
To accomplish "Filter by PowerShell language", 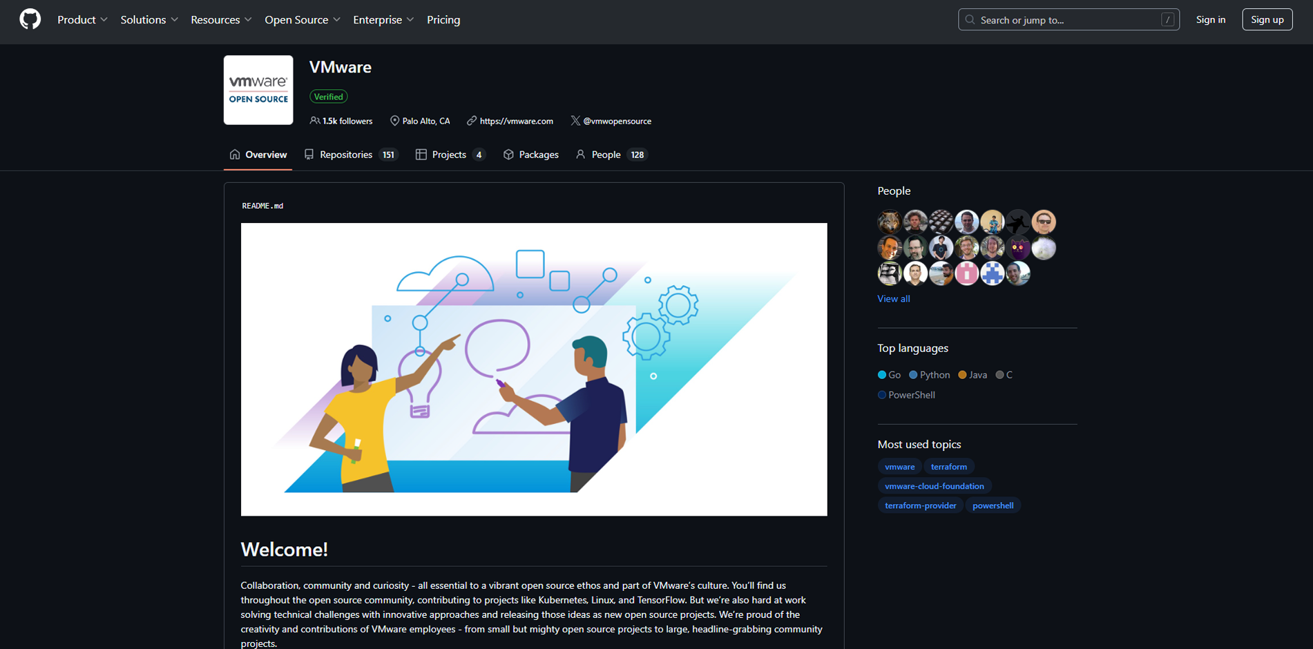I will pos(906,395).
